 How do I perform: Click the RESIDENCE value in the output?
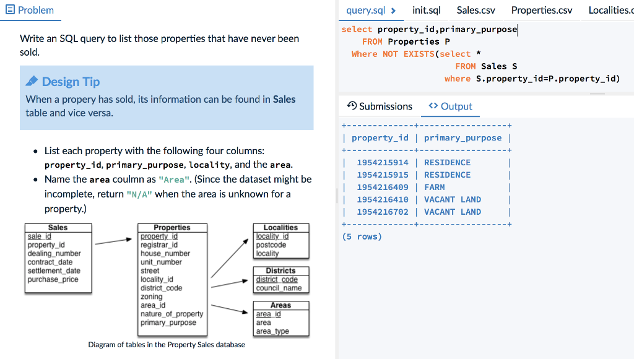point(447,162)
